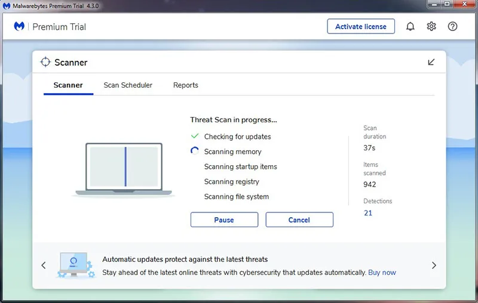Image resolution: width=478 pixels, height=303 pixels.
Task: Open the 21 detections count
Action: coord(368,213)
